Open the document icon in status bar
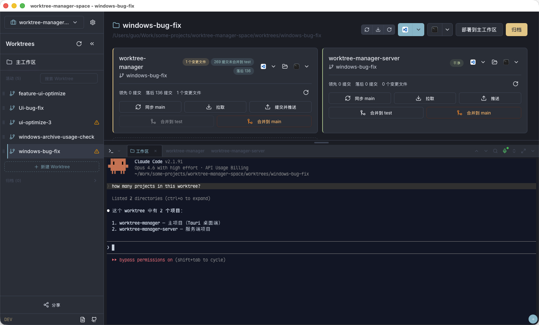 [x=83, y=320]
